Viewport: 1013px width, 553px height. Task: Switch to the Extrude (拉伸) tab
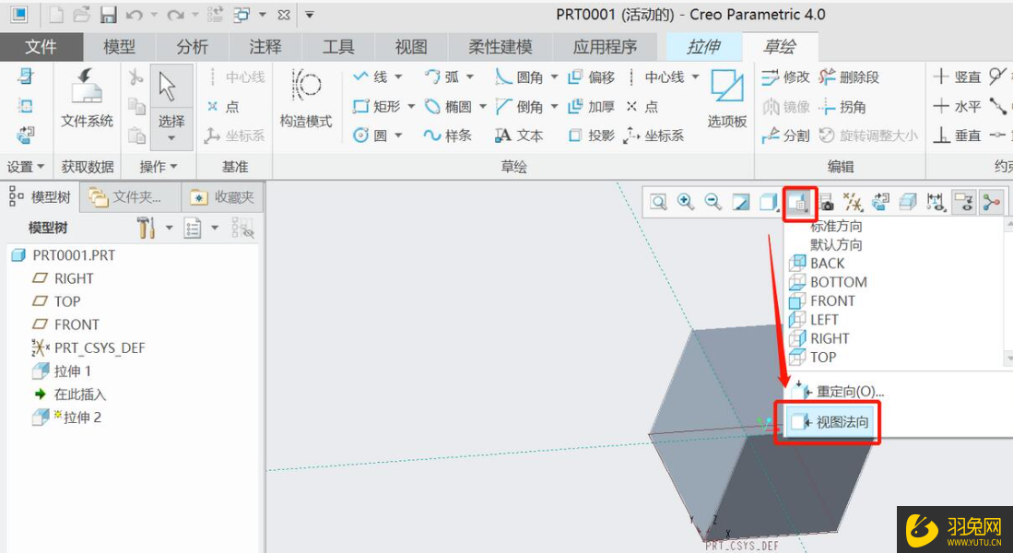(703, 46)
